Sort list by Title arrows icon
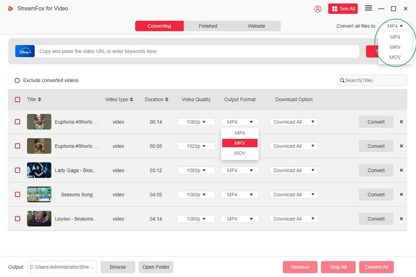Image resolution: width=416 pixels, height=277 pixels. [x=40, y=99]
